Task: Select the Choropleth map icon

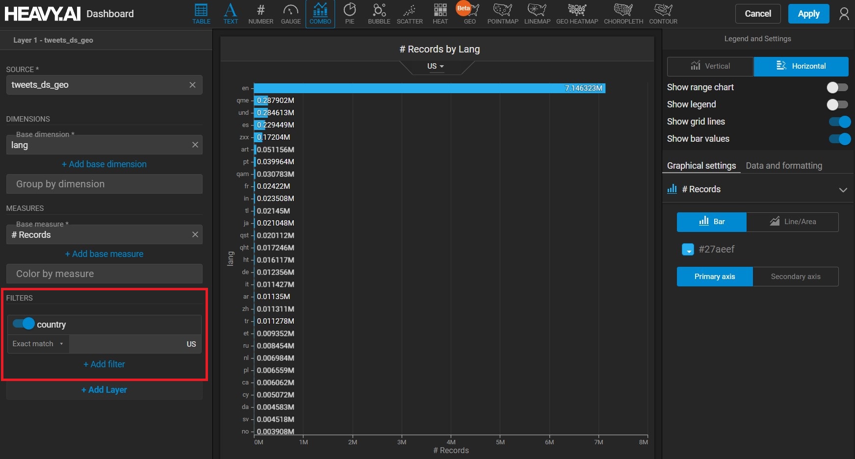Action: click(x=623, y=14)
